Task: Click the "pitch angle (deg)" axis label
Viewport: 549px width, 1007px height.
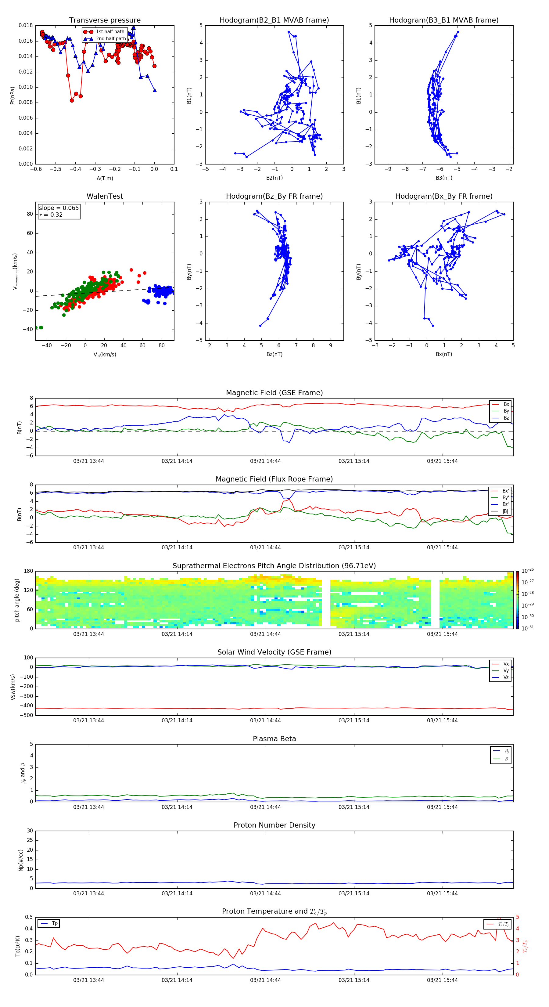Action: pos(17,600)
